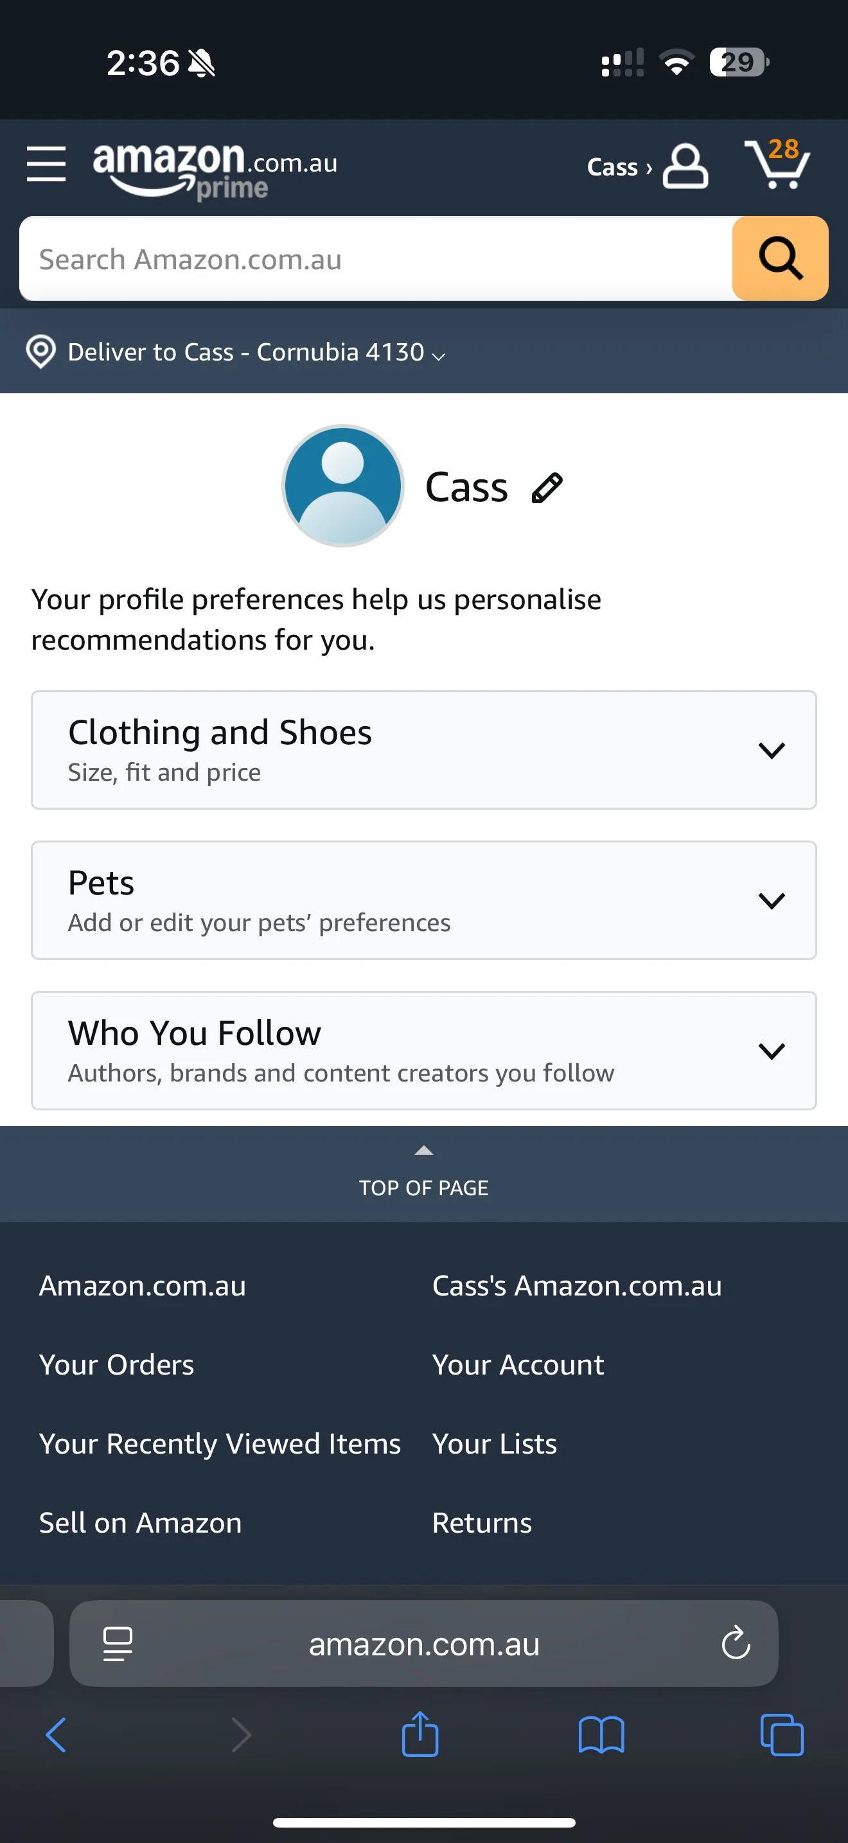The width and height of the screenshot is (848, 1843).
Task: Jump to Top of Page
Action: pyautogui.click(x=423, y=1175)
